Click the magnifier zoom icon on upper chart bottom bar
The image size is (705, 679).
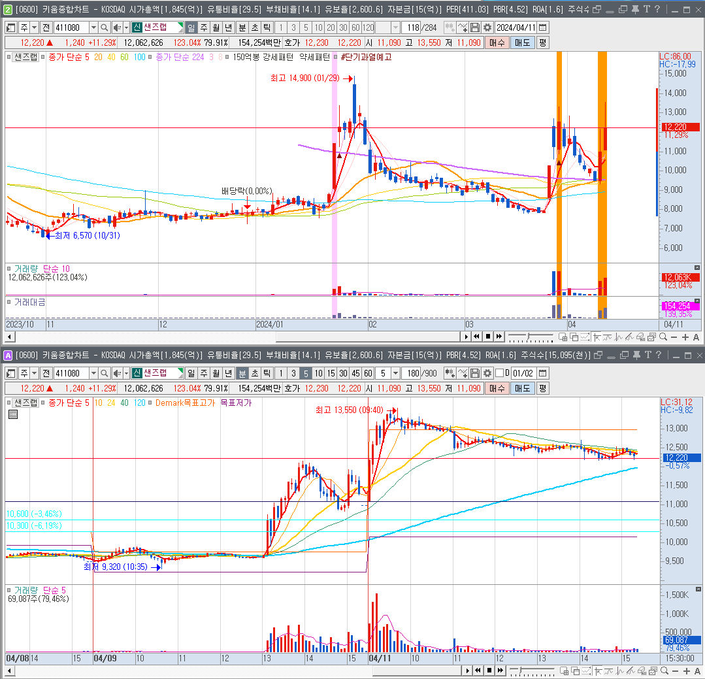click(663, 337)
